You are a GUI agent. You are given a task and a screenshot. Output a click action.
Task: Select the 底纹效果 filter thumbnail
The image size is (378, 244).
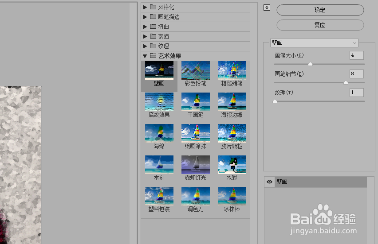[159, 102]
